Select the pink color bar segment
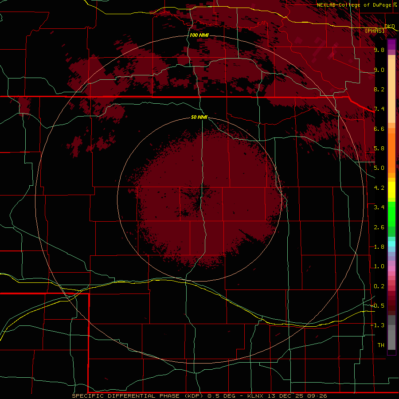 tap(391, 269)
